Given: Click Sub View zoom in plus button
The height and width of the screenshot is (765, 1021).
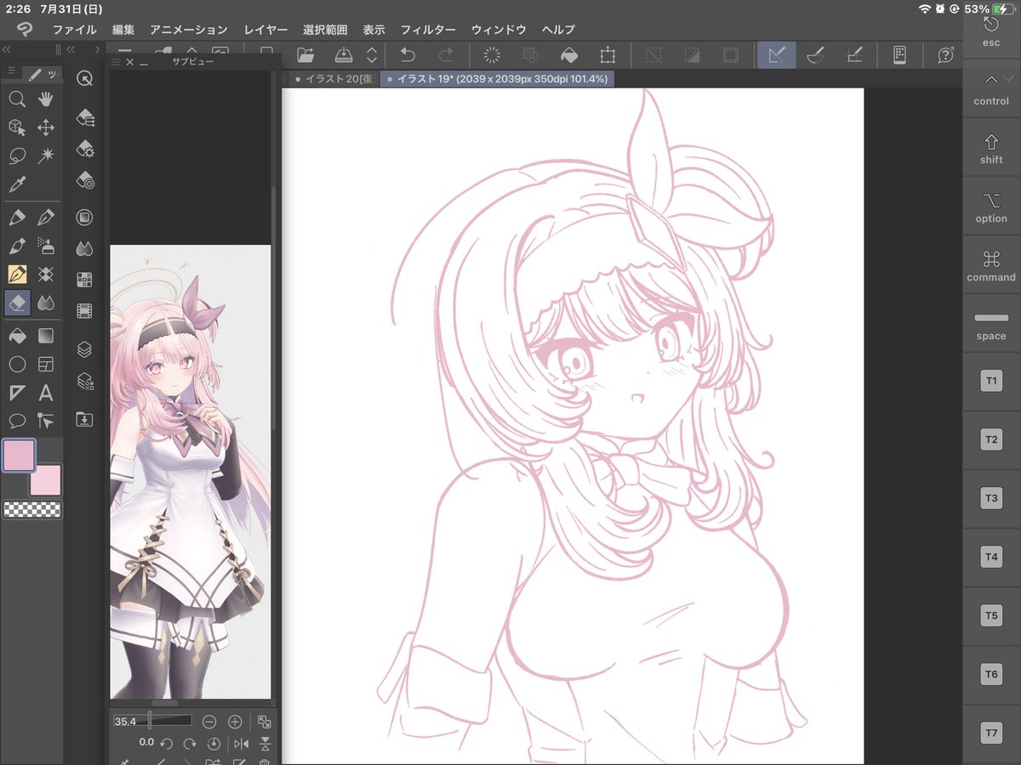Looking at the screenshot, I should (x=235, y=722).
